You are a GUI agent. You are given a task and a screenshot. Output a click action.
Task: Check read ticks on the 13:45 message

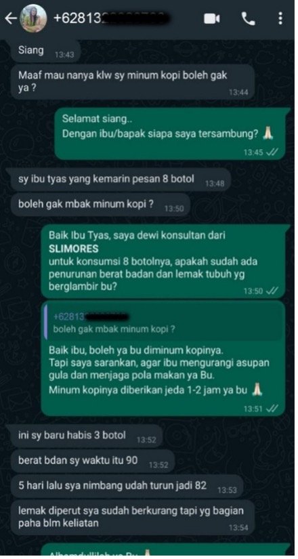tap(272, 152)
